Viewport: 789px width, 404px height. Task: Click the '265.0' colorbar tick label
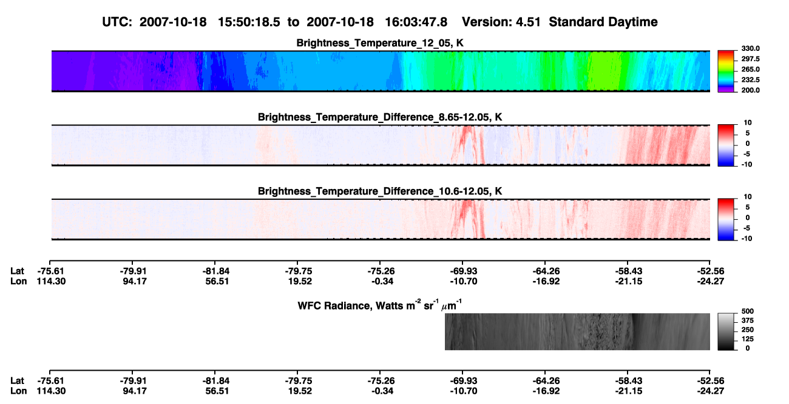tap(750, 69)
